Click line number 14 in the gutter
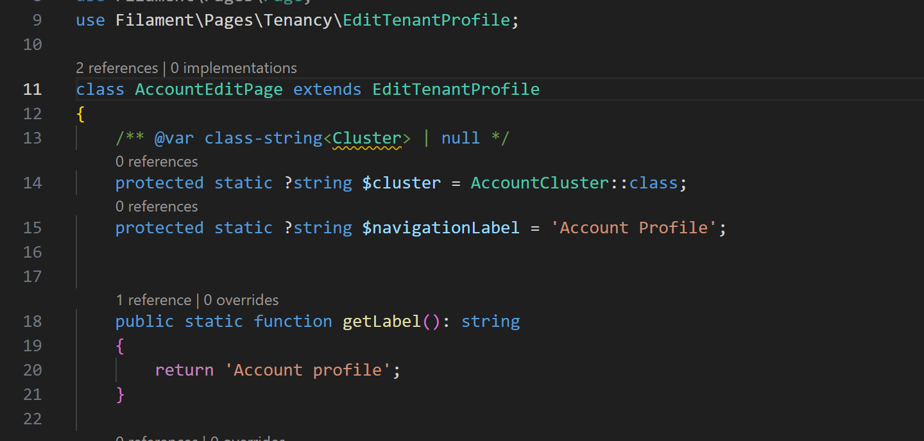 32,183
